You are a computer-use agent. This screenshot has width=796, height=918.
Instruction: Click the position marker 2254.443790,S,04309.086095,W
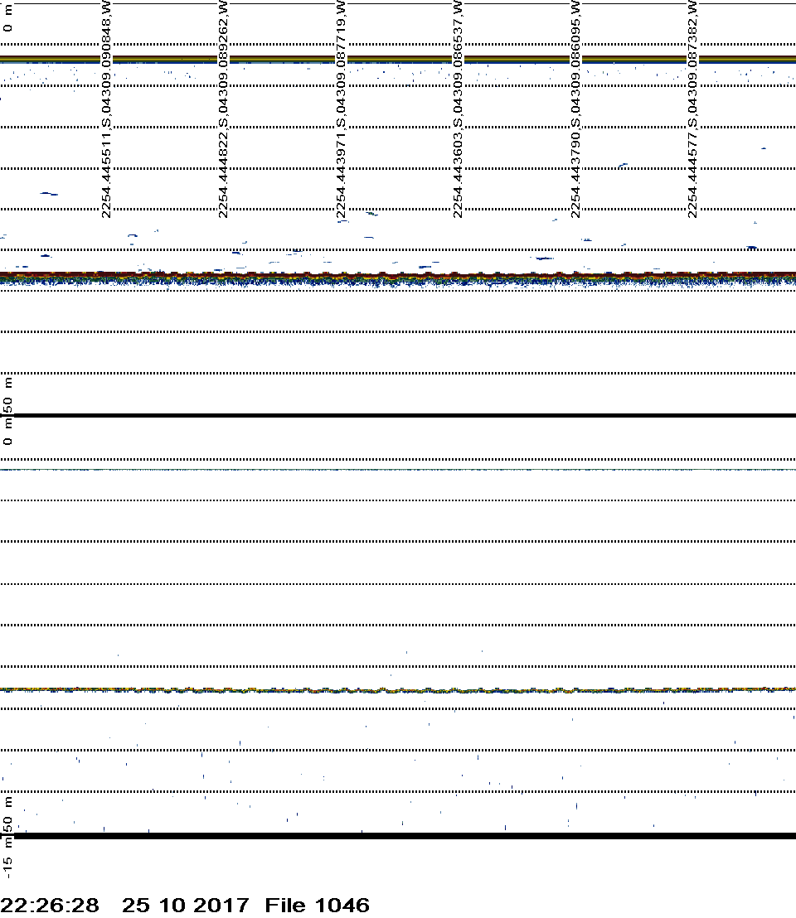point(575,109)
